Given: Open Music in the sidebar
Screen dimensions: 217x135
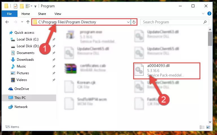Looking at the screenshot, I should coord(18,66).
